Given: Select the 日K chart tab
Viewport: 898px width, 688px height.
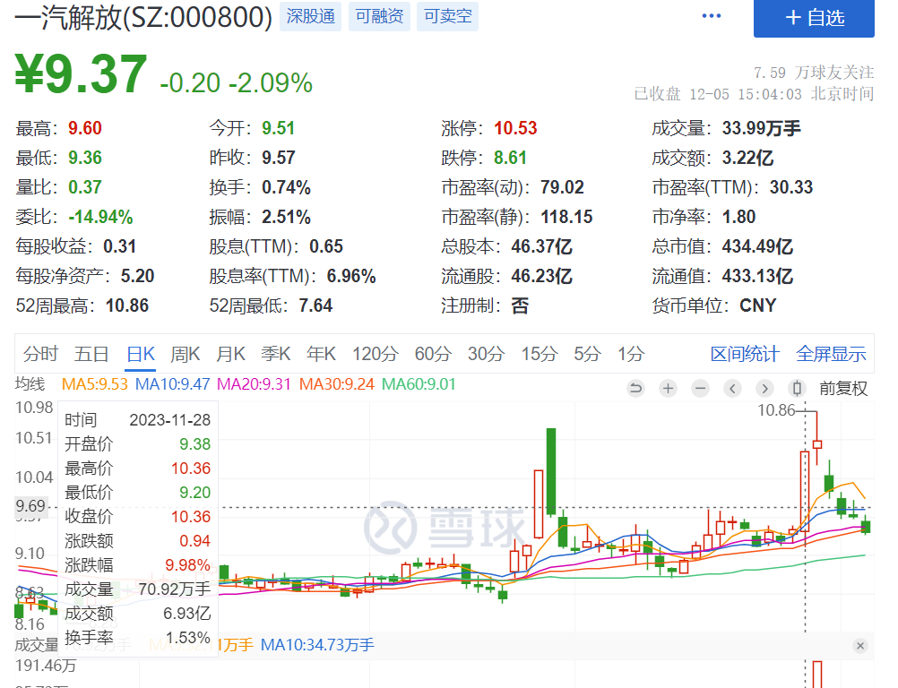Looking at the screenshot, I should click(x=141, y=354).
